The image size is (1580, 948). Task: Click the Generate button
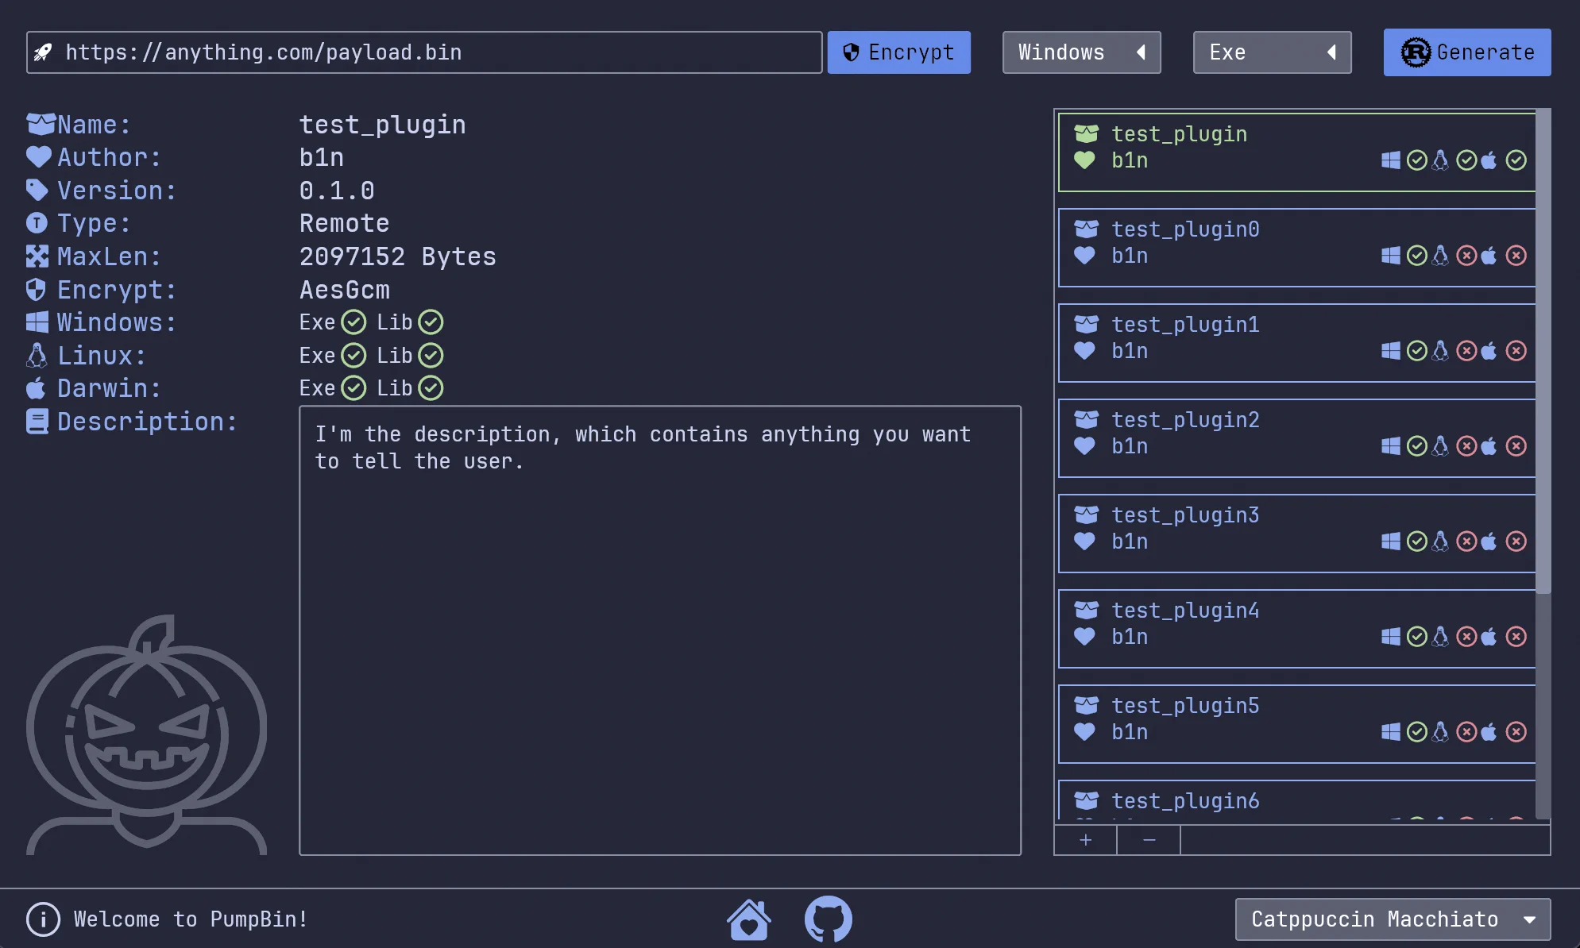pos(1467,52)
